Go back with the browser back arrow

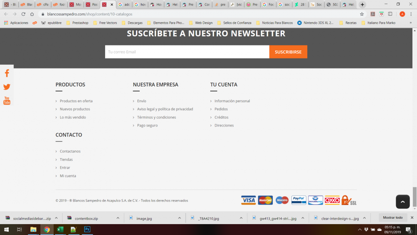point(6,14)
